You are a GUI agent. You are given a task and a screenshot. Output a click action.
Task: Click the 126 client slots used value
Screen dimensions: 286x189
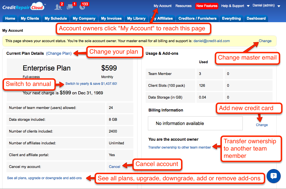[202, 85]
